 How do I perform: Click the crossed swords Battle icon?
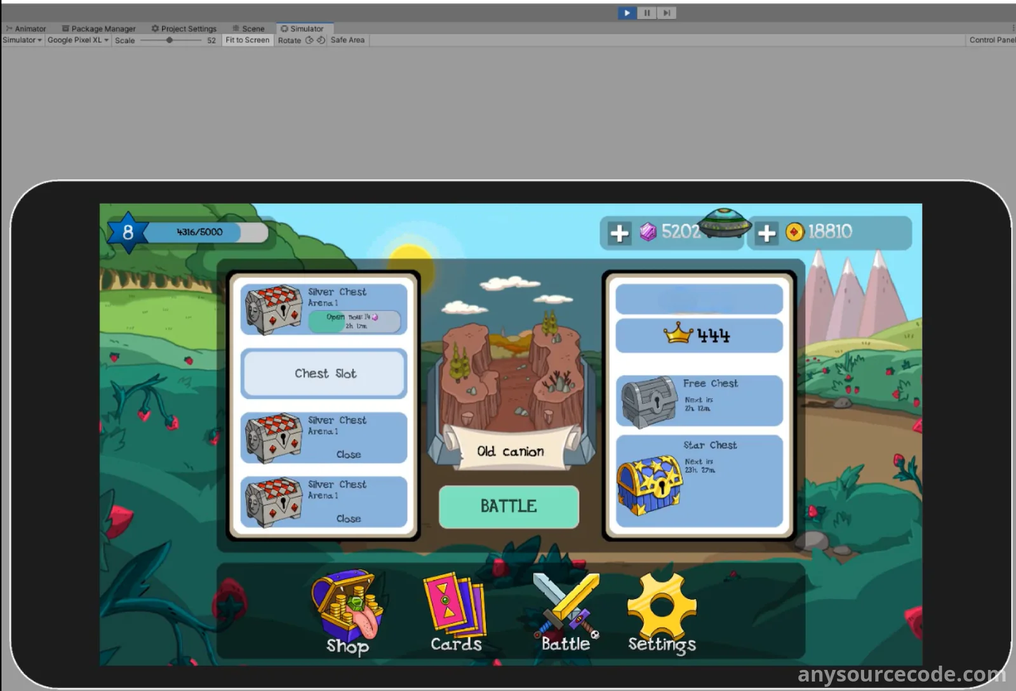565,610
